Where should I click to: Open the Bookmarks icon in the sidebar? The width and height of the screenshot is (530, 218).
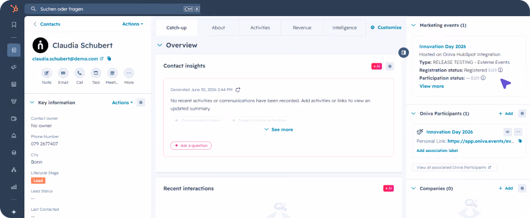pyautogui.click(x=14, y=24)
